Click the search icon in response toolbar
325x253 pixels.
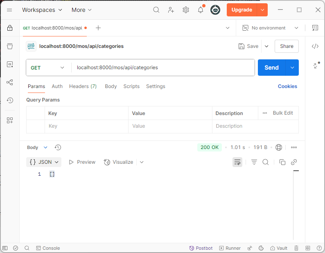coord(265,162)
